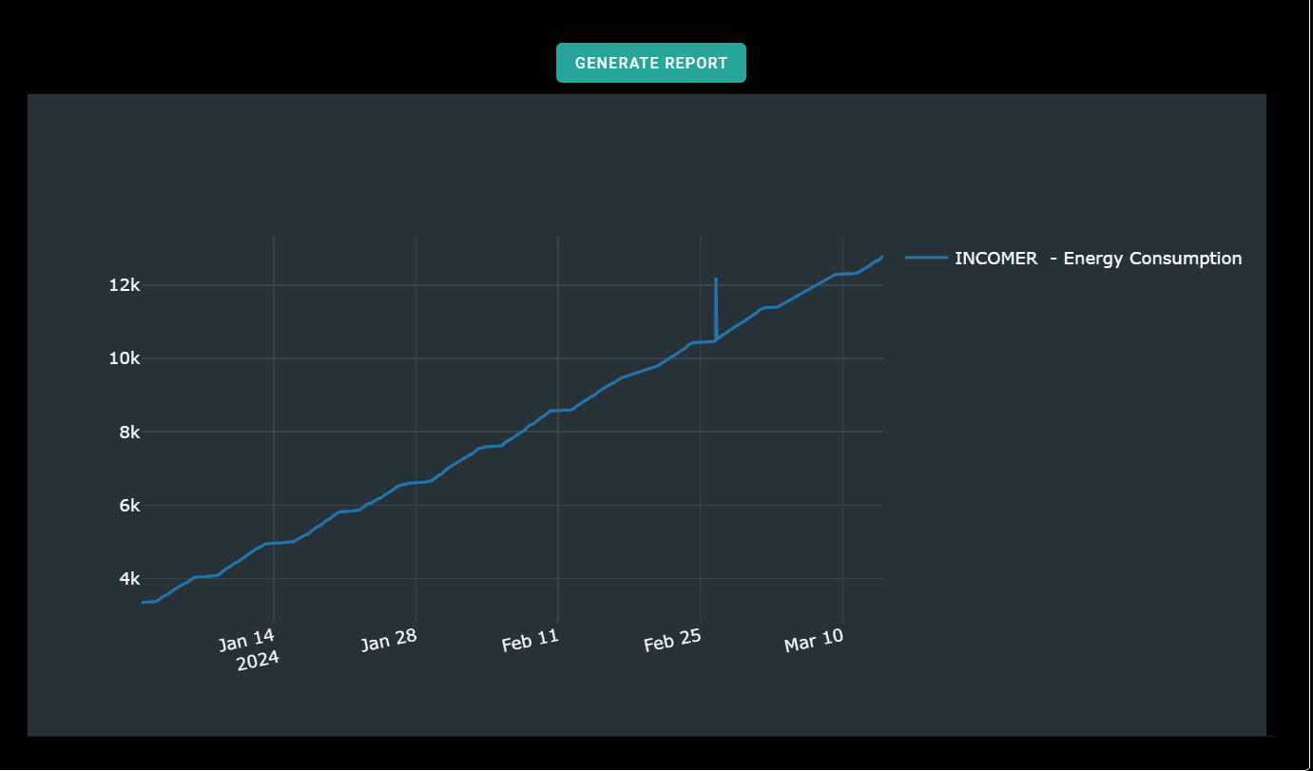Toggle the INCOMER Energy Consumption legend entry

tap(1097, 259)
